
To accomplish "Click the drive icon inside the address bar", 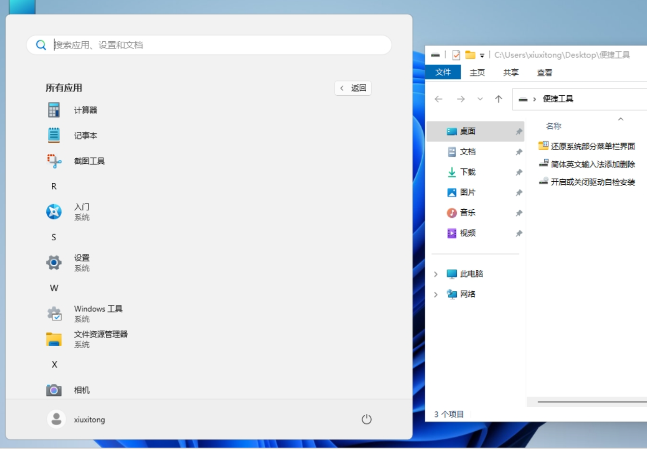I will 523,99.
